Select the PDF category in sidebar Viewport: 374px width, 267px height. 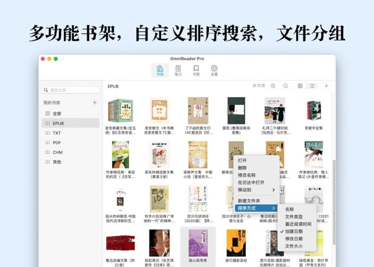click(x=57, y=142)
